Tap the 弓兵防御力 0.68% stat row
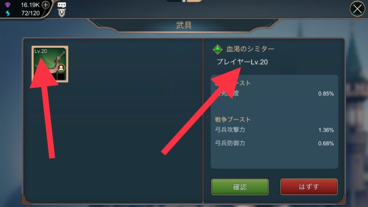The image size is (368, 207). click(274, 143)
